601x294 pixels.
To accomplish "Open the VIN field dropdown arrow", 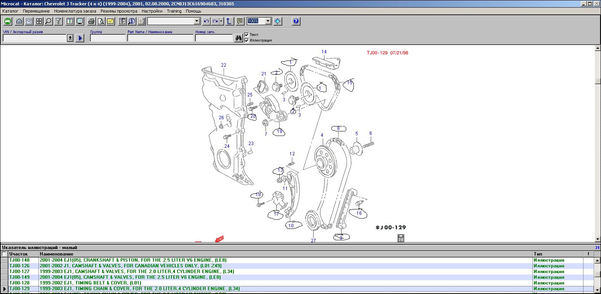I will (x=70, y=38).
